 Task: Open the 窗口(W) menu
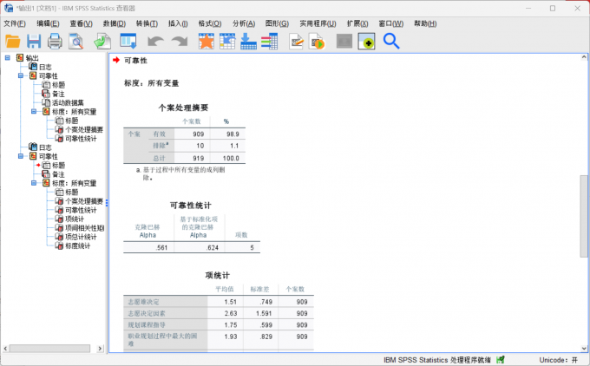(x=391, y=23)
